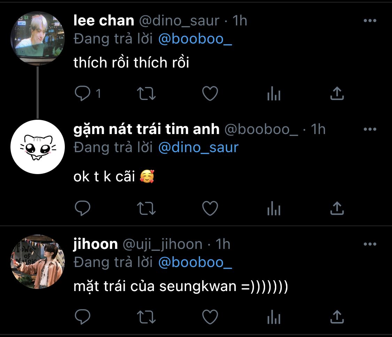Open the cat avatar of gặm nát trái tim anh
Image resolution: width=392 pixels, height=337 pixels.
(x=38, y=147)
